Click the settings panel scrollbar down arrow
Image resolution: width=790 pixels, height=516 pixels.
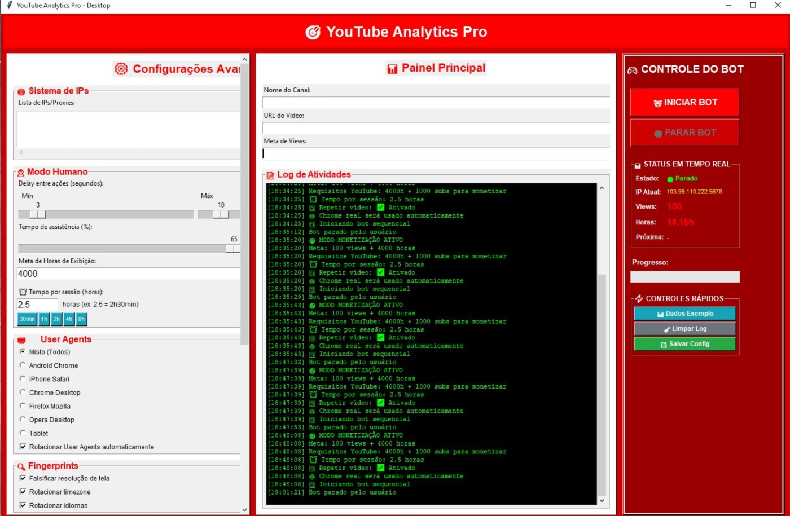[244, 509]
